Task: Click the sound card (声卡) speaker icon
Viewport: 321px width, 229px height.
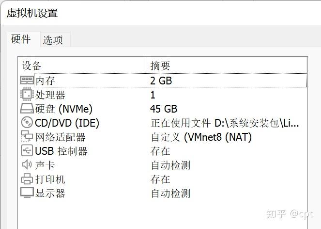Action: pos(27,165)
